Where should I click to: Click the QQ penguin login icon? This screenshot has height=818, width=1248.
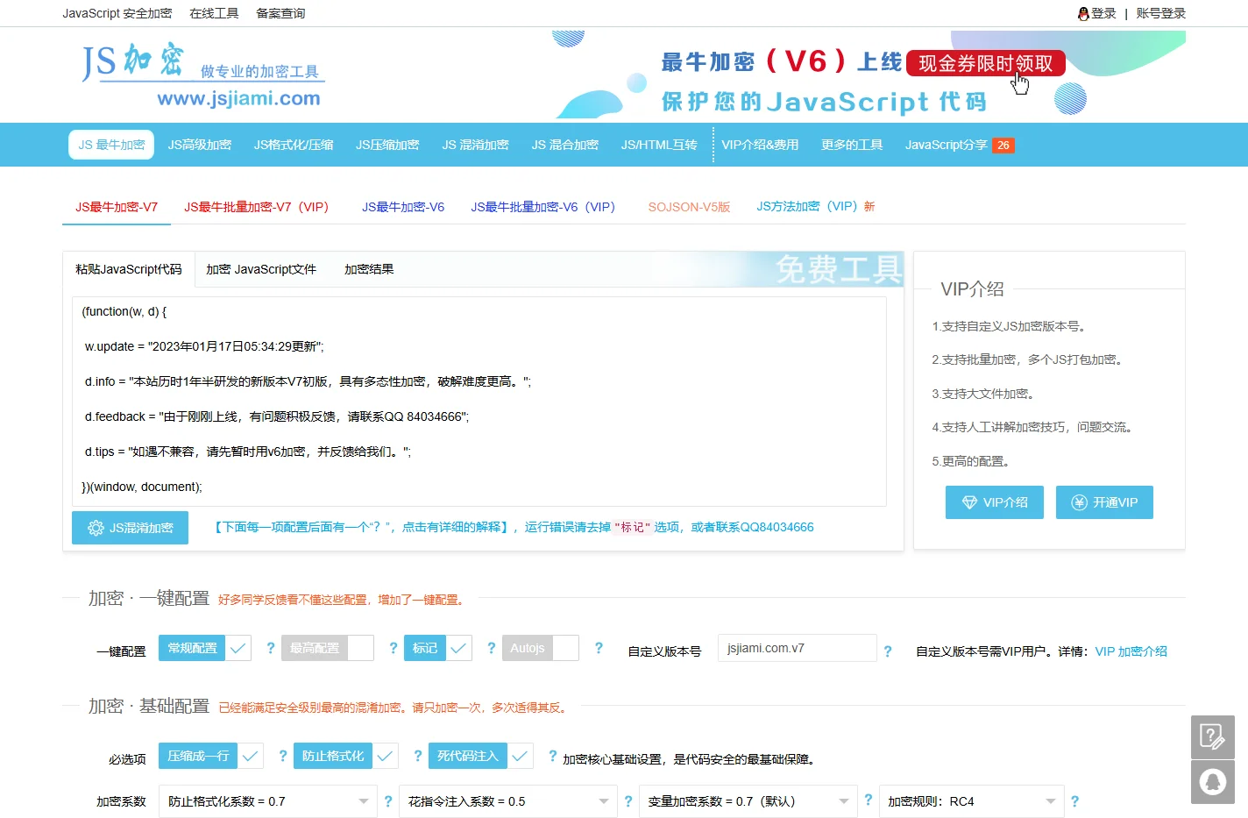point(1083,13)
